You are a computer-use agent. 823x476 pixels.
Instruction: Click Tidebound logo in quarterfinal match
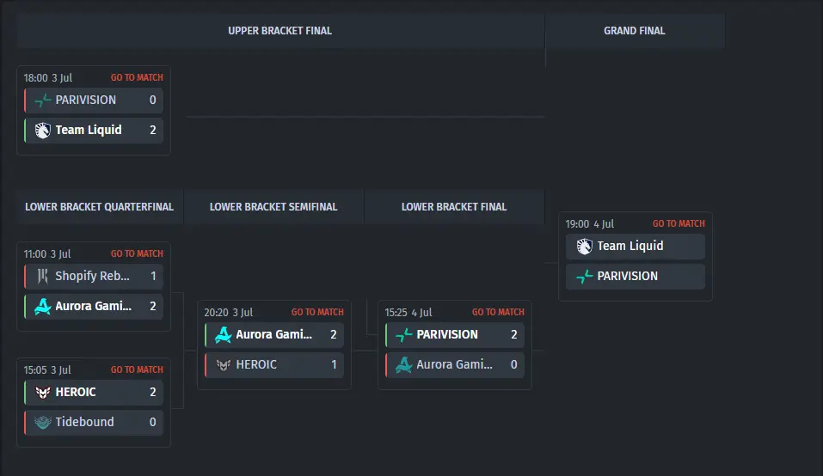click(x=42, y=422)
